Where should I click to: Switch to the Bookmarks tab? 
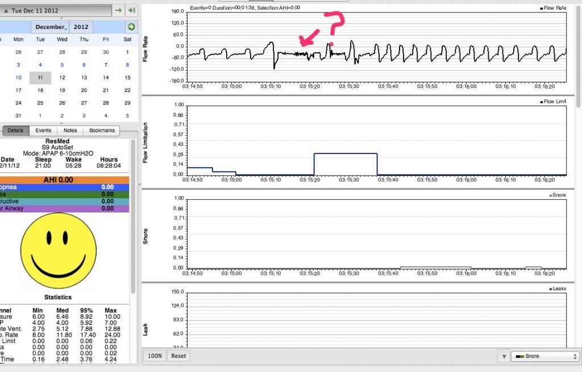[x=102, y=131]
